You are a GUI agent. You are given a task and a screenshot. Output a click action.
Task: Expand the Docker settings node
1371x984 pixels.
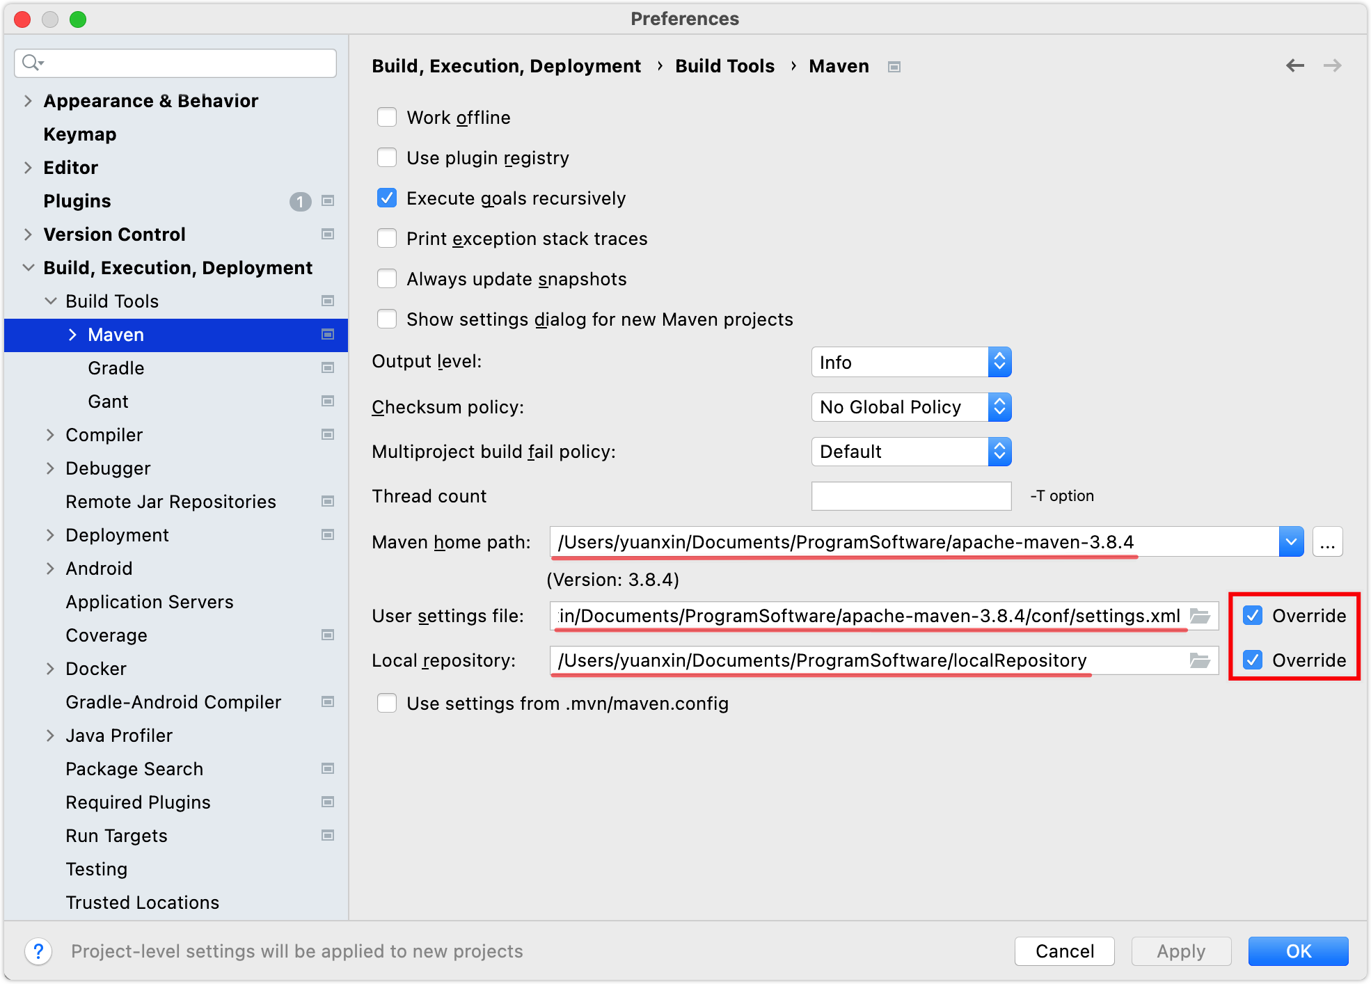click(50, 669)
